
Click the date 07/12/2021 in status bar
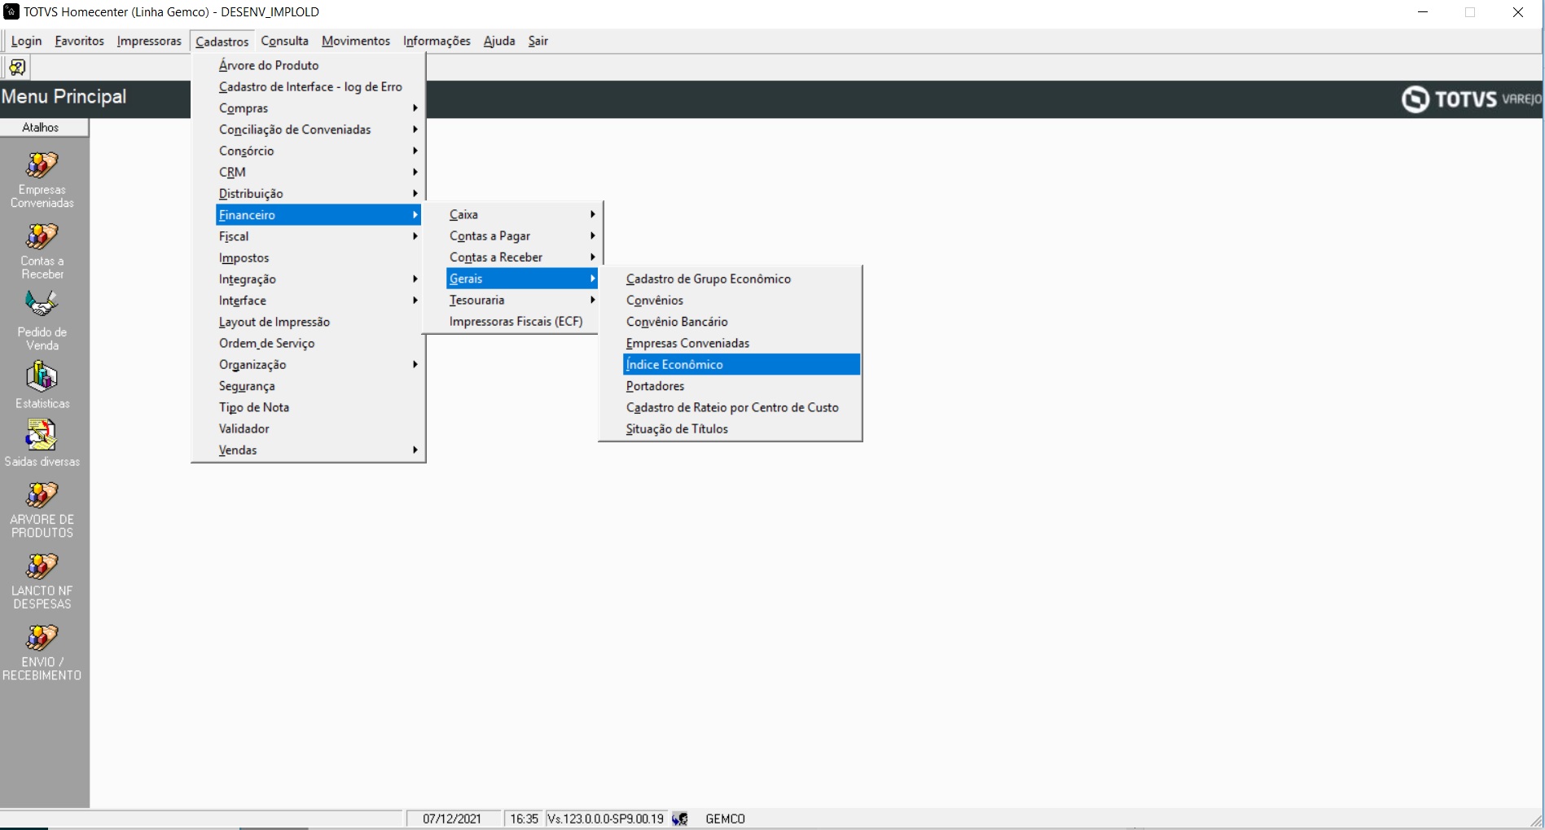452,819
